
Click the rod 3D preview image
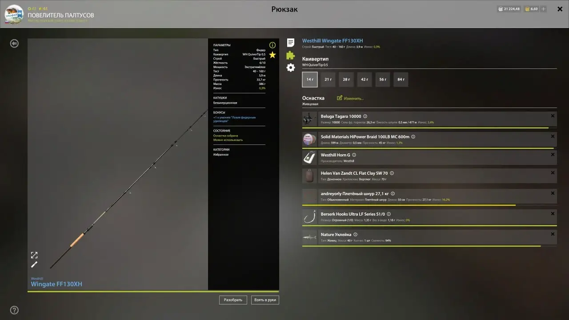(x=118, y=164)
